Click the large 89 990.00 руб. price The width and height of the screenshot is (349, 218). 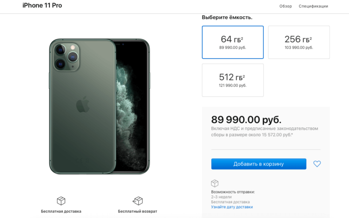[246, 120]
